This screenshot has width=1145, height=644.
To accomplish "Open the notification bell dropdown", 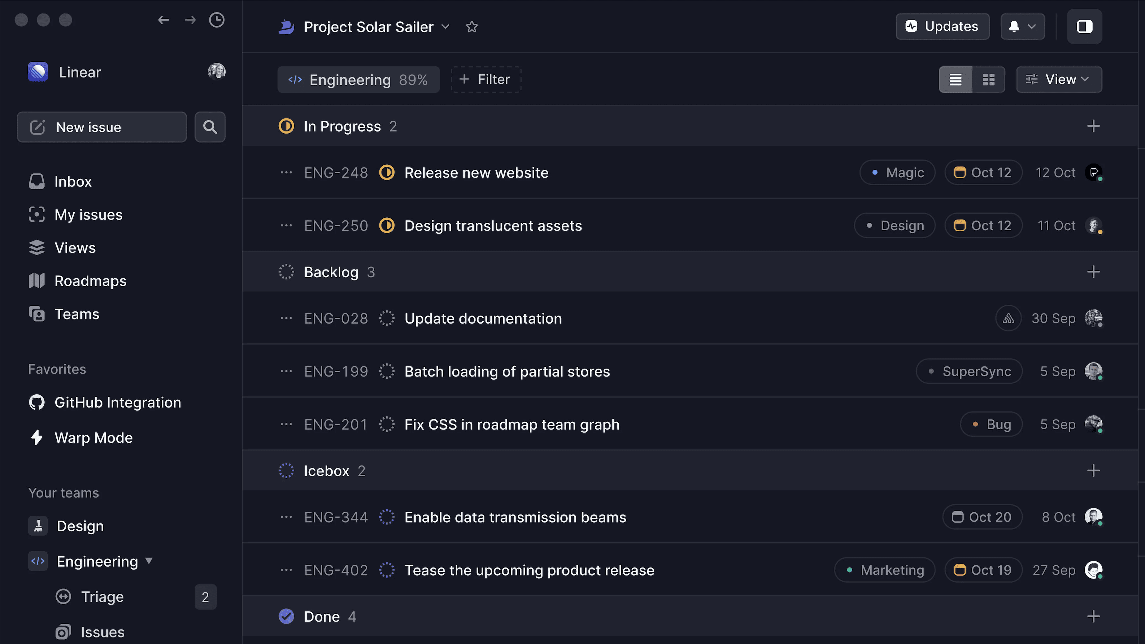I will pos(1023,26).
